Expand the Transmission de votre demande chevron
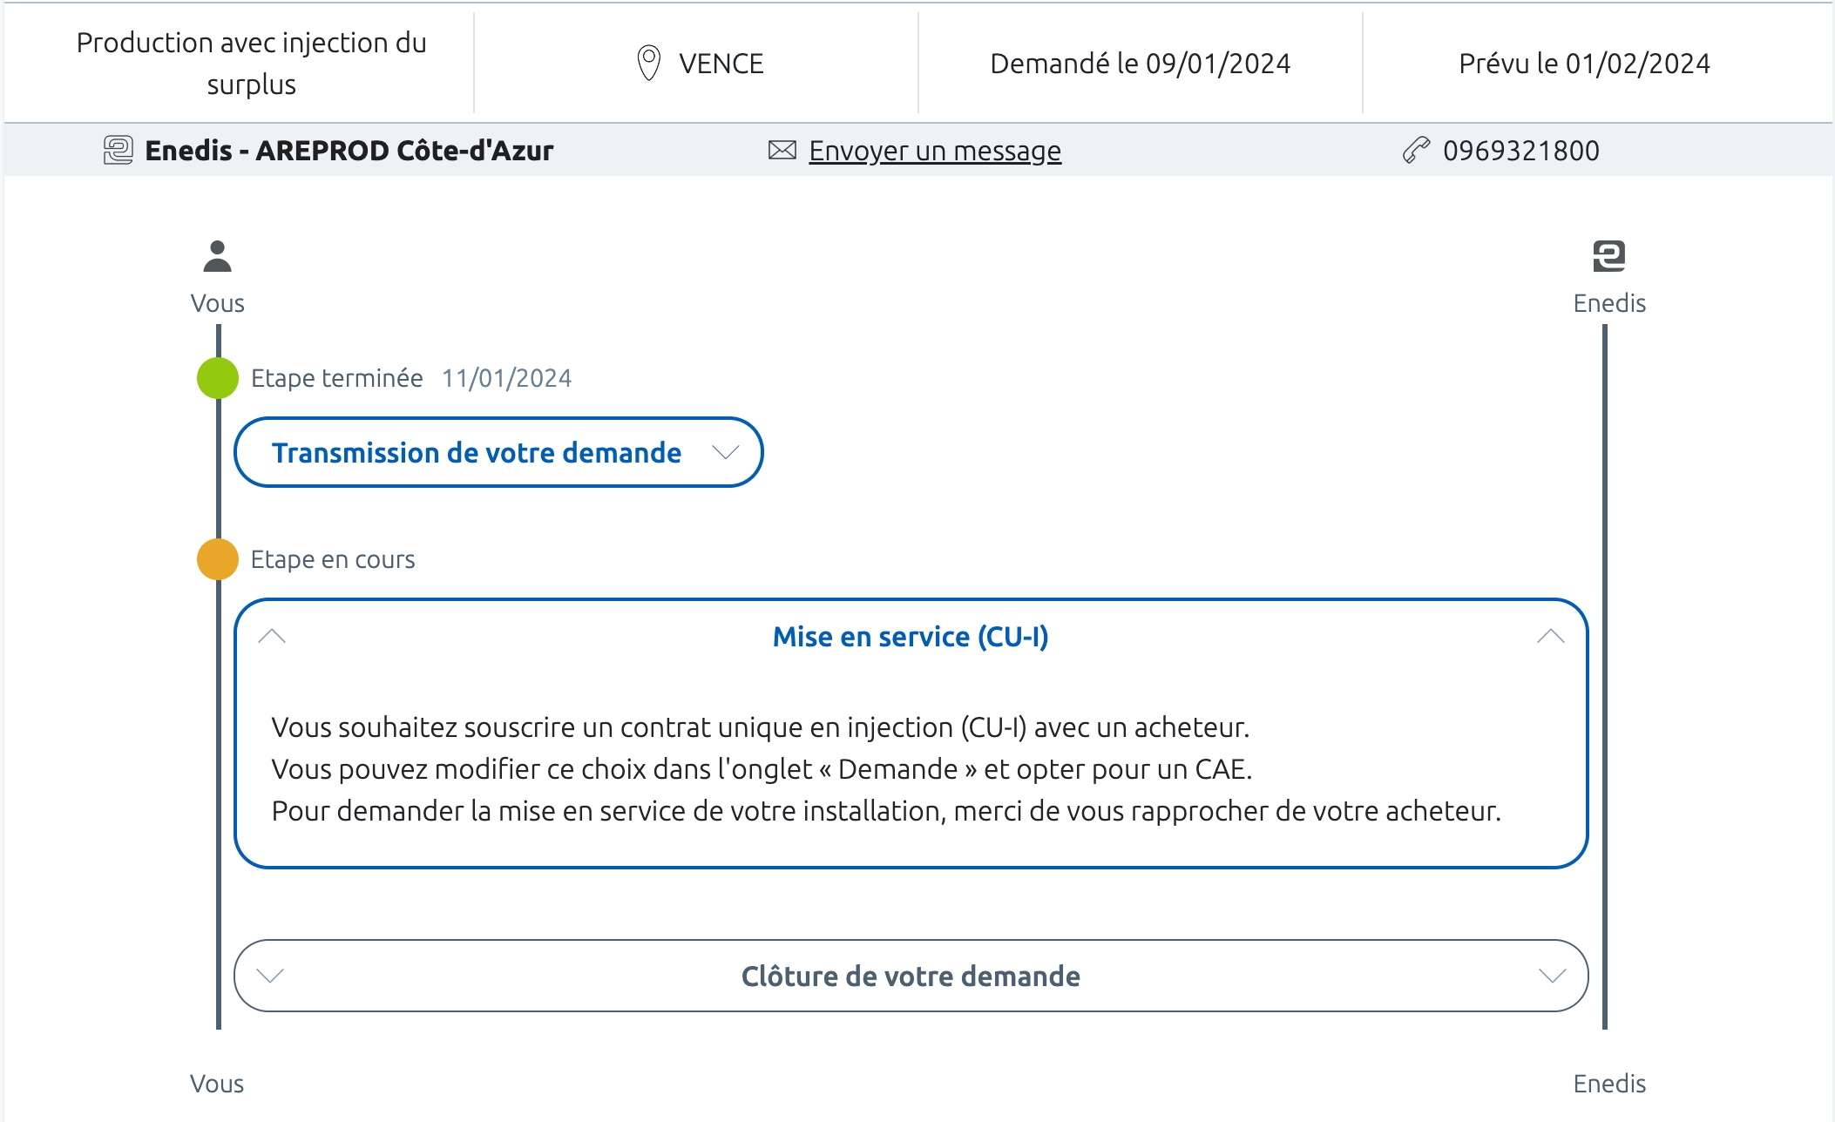 pos(725,452)
